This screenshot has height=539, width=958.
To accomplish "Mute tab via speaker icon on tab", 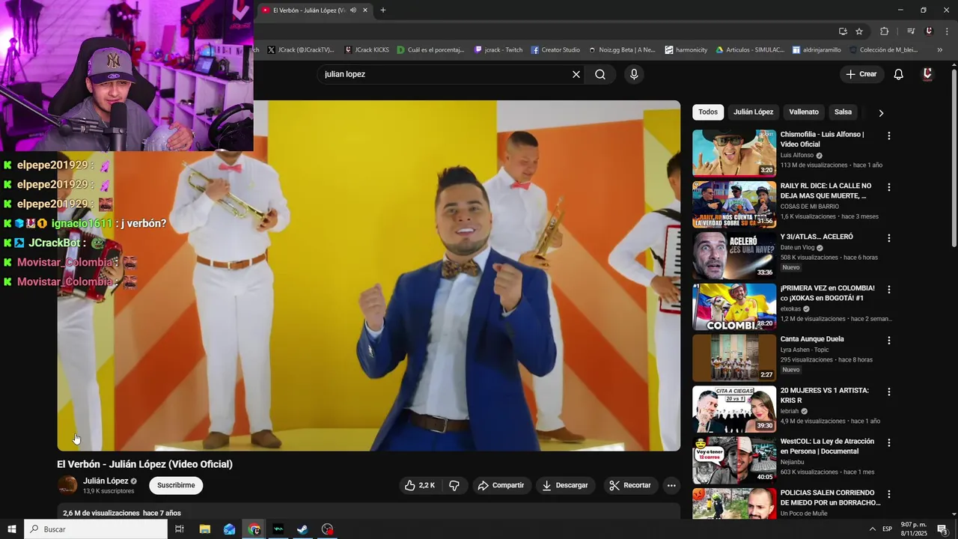I will click(353, 10).
